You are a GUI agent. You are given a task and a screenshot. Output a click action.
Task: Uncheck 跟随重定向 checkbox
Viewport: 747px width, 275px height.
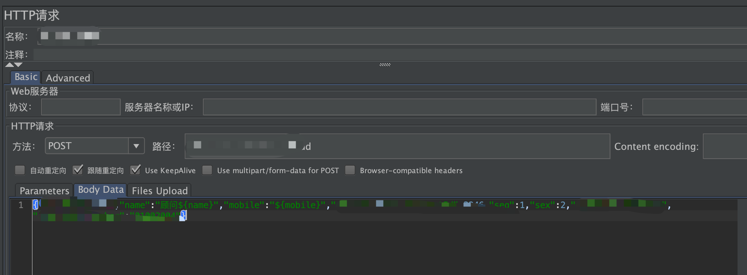(x=78, y=170)
